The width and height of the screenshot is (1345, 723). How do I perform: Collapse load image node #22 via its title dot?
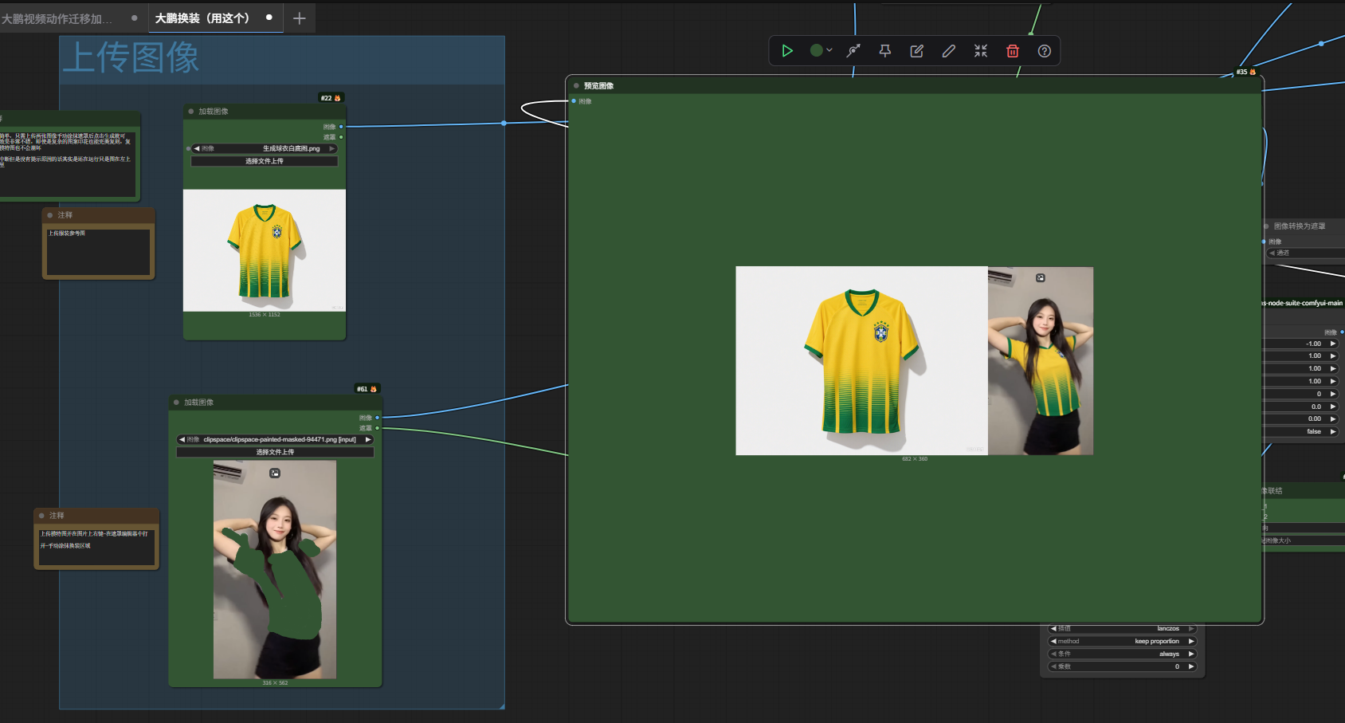point(191,112)
